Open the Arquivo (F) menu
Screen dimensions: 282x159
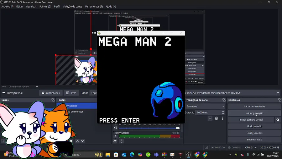pos(8,7)
